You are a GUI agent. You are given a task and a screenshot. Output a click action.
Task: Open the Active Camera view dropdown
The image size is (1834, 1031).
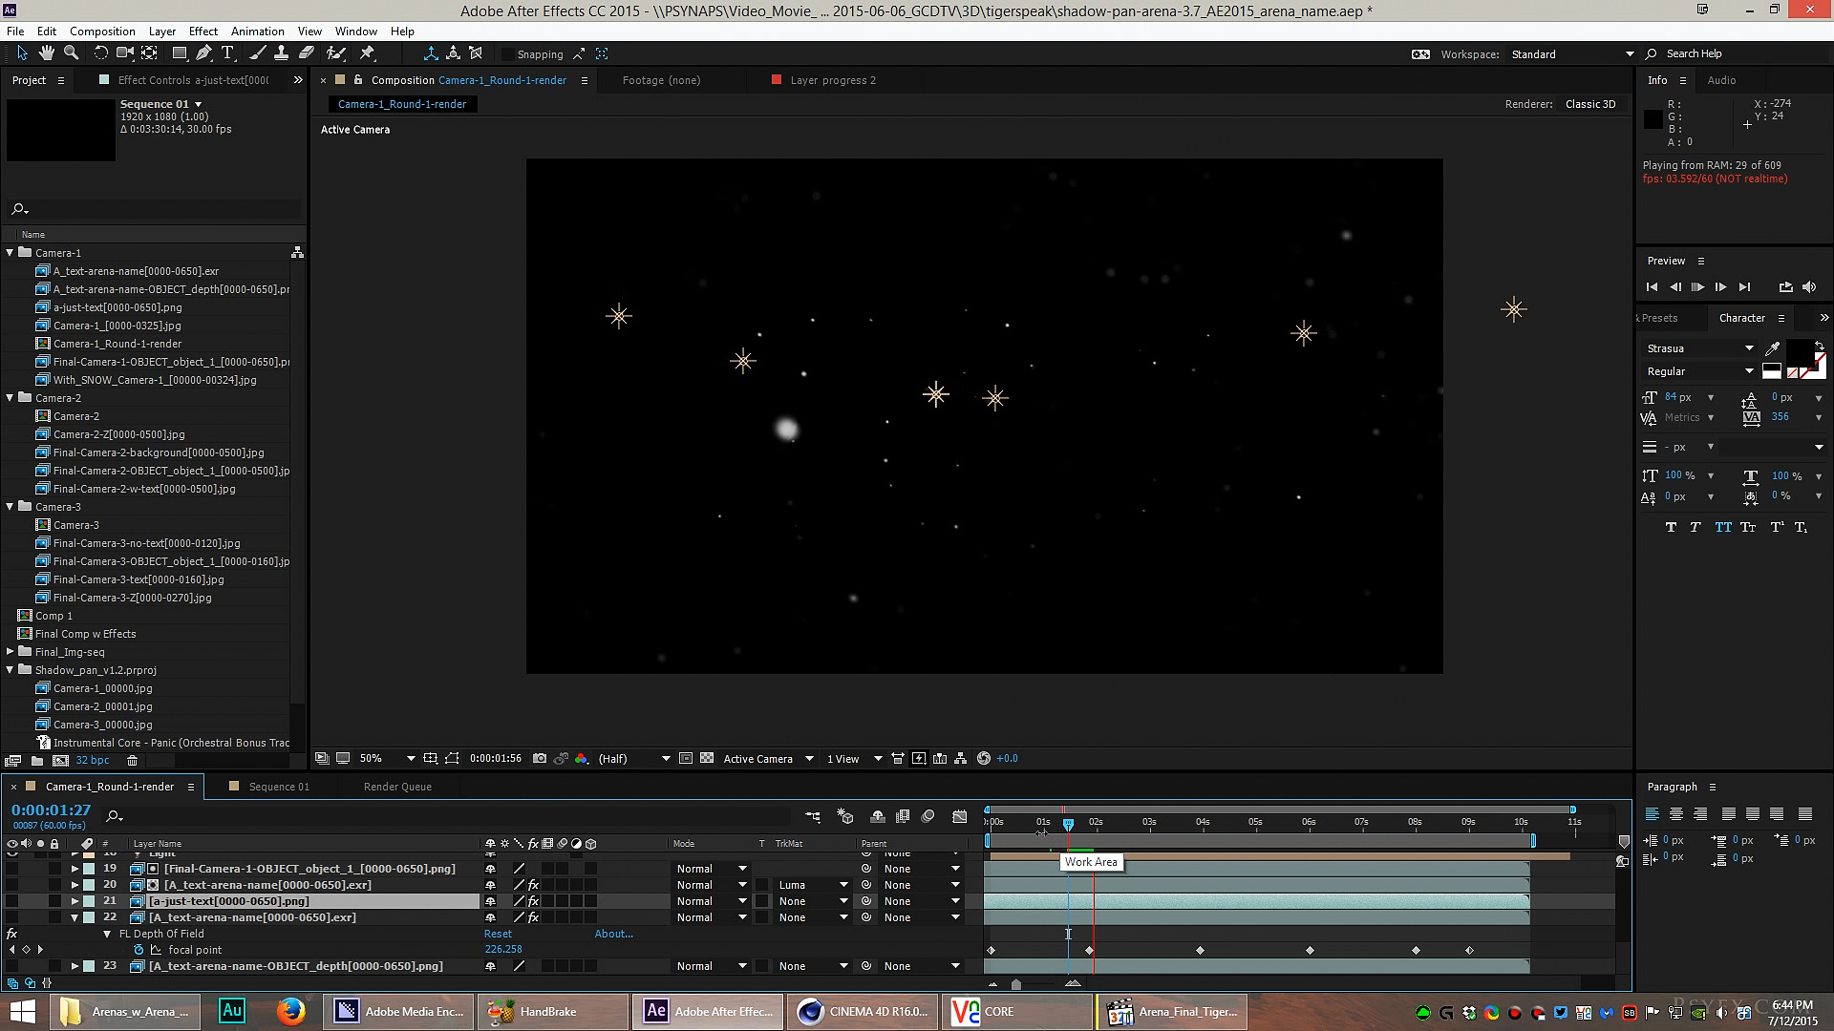pyautogui.click(x=768, y=758)
